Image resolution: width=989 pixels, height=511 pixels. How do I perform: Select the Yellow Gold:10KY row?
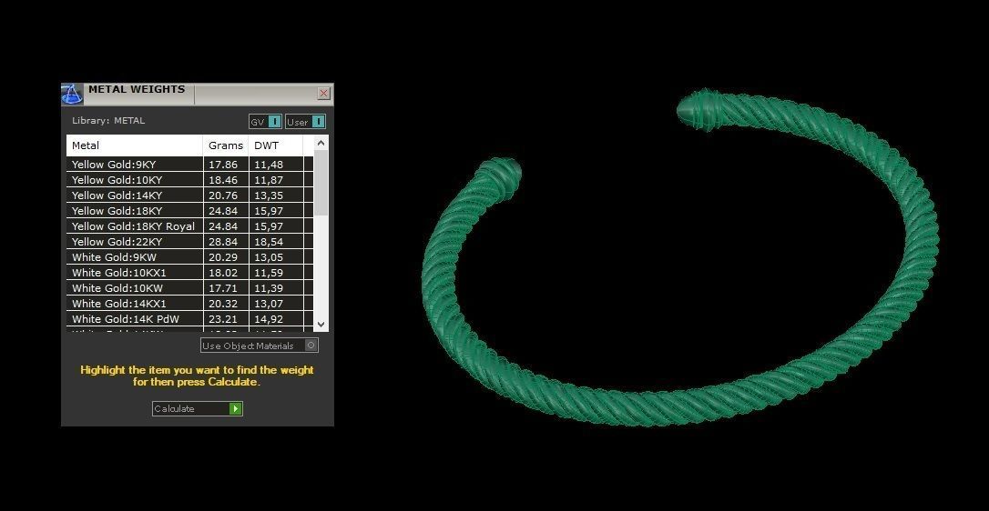189,179
